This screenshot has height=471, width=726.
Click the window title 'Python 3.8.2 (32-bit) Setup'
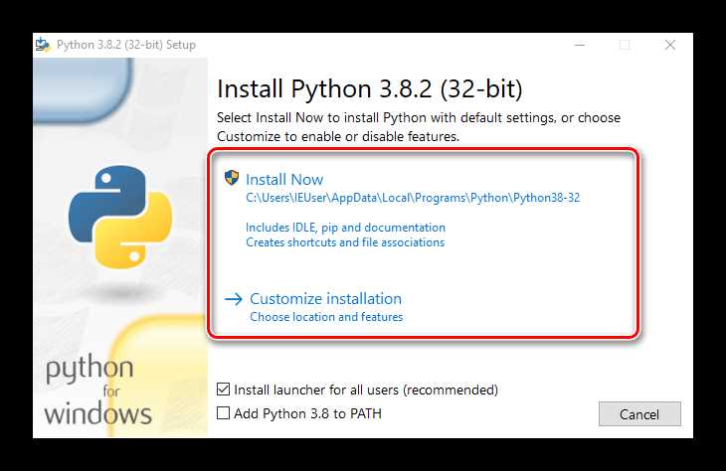pyautogui.click(x=126, y=45)
